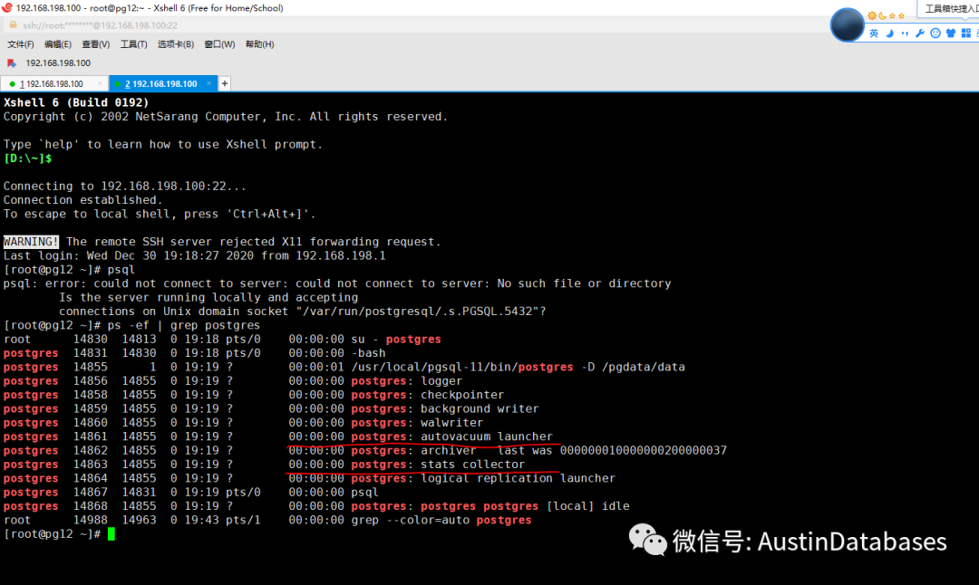Click the punctuation mode icon on the input bar
The width and height of the screenshot is (979, 585).
point(905,34)
